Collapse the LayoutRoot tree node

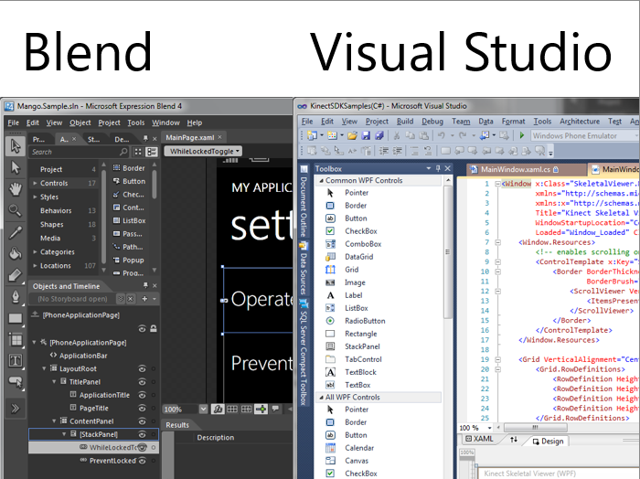click(44, 368)
